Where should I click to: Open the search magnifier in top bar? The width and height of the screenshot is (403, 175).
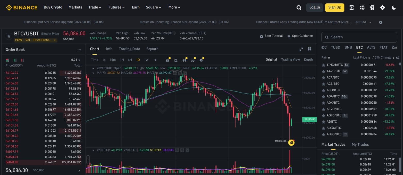coord(299,7)
